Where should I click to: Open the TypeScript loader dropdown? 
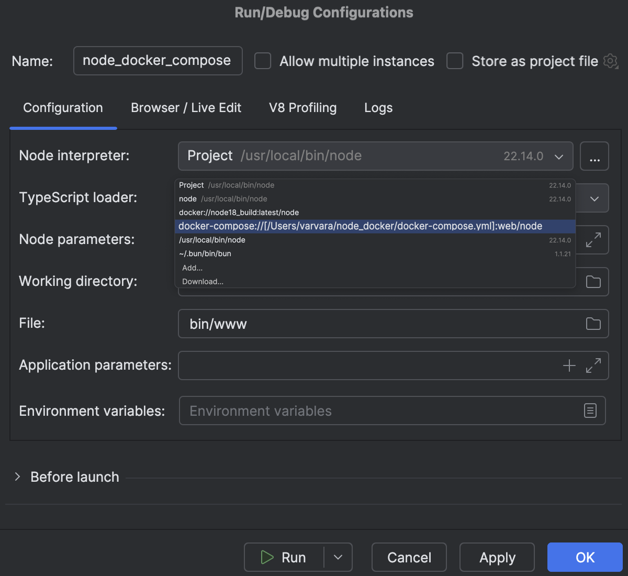(x=594, y=198)
